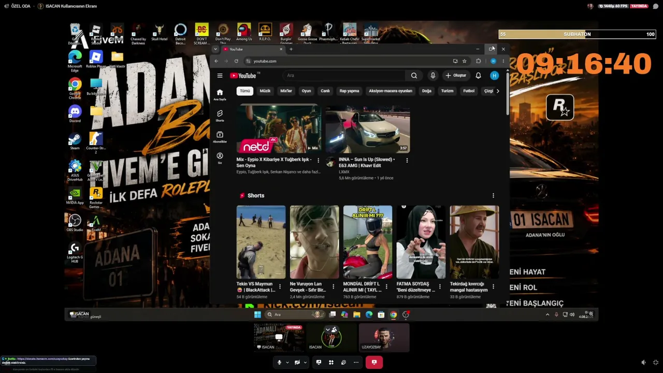Open options for INNA Sun Is Up video
The height and width of the screenshot is (373, 663).
[x=407, y=161]
